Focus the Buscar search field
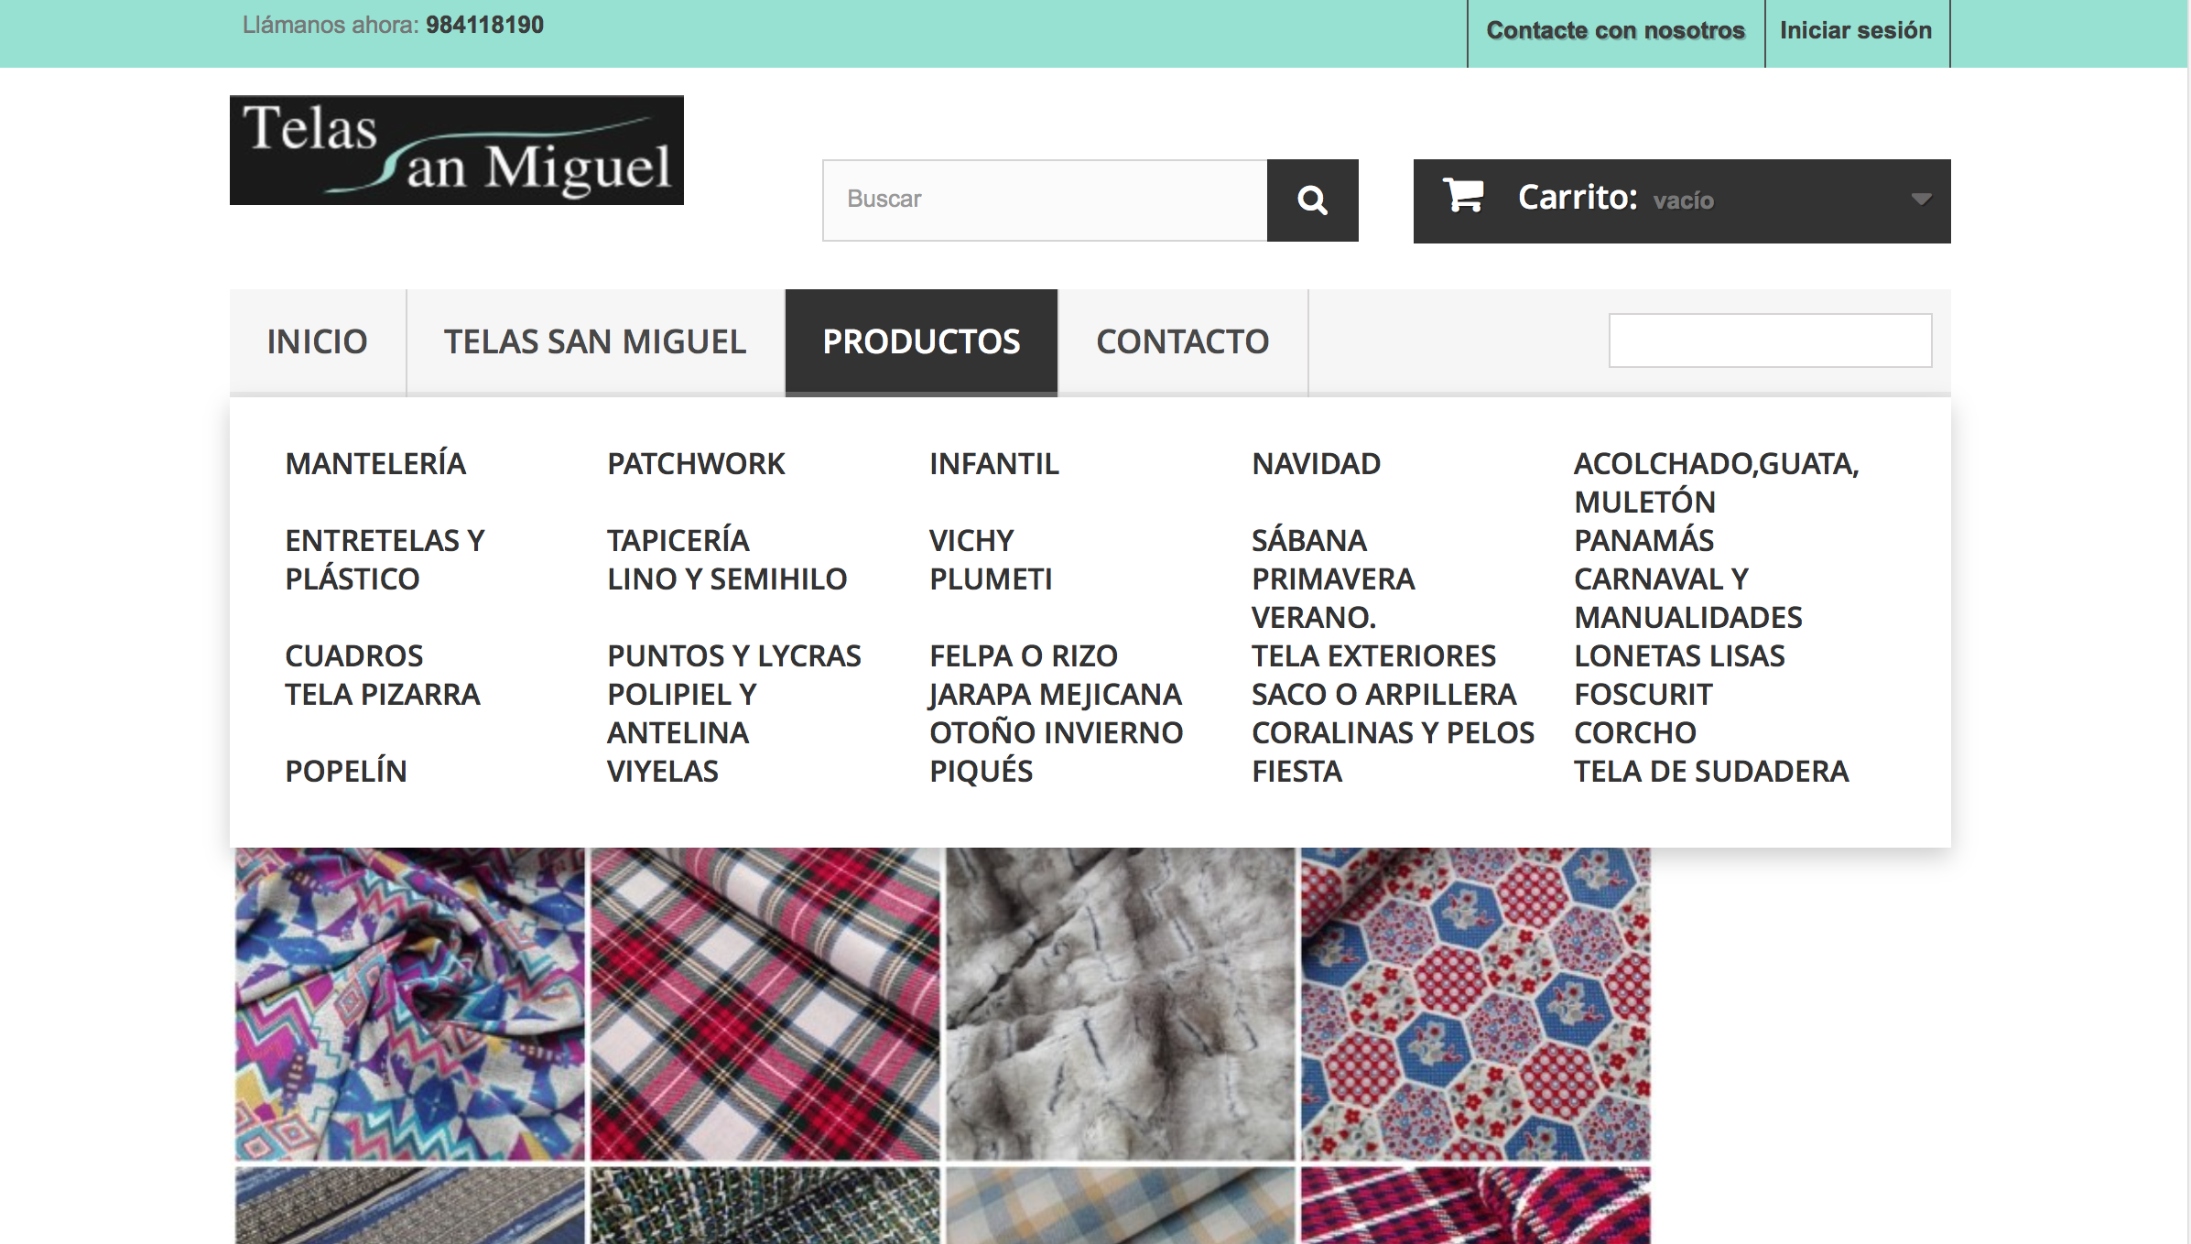 (1044, 200)
